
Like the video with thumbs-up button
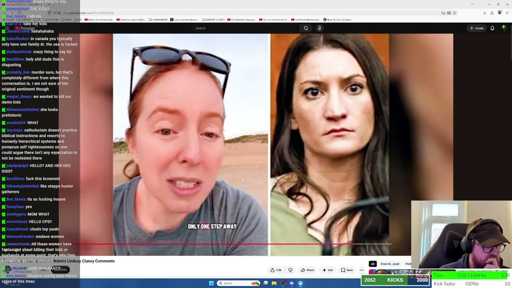276,270
